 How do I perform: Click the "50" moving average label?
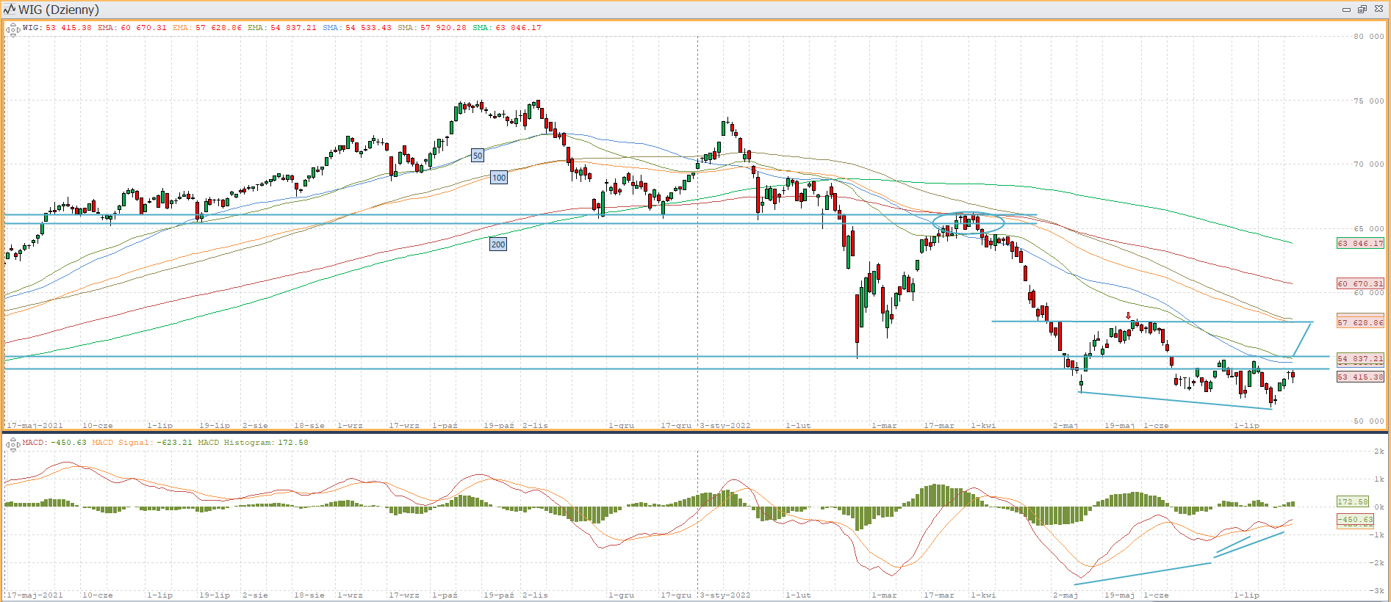point(478,156)
